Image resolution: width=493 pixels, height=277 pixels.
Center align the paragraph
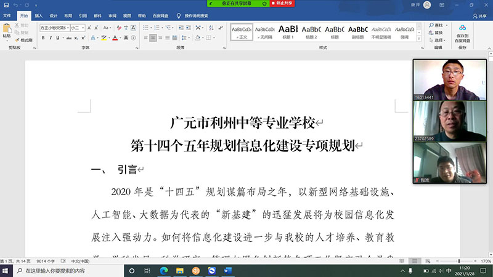click(x=153, y=38)
